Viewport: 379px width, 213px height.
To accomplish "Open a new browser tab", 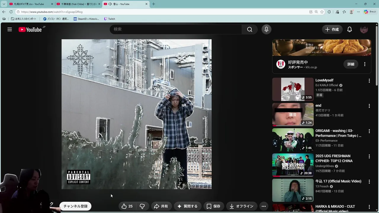I will (153, 4).
